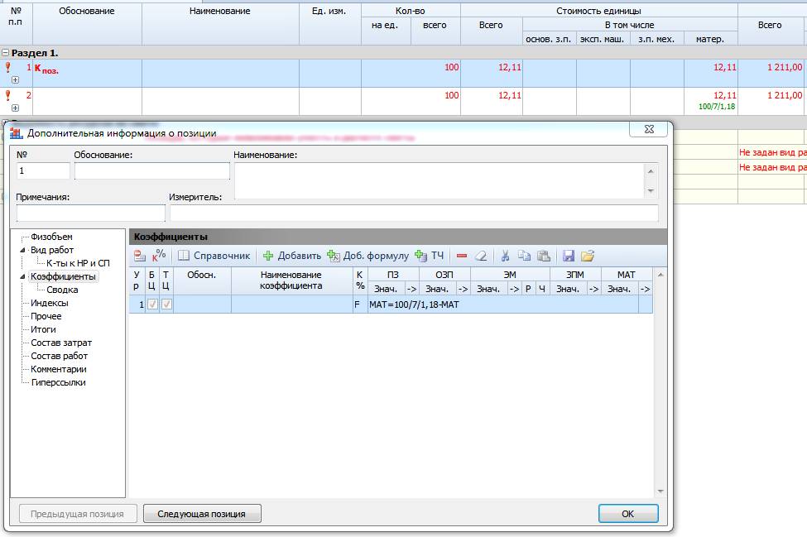Click warning exclamation icon in row 1
The height and width of the screenshot is (537, 807).
click(7, 67)
